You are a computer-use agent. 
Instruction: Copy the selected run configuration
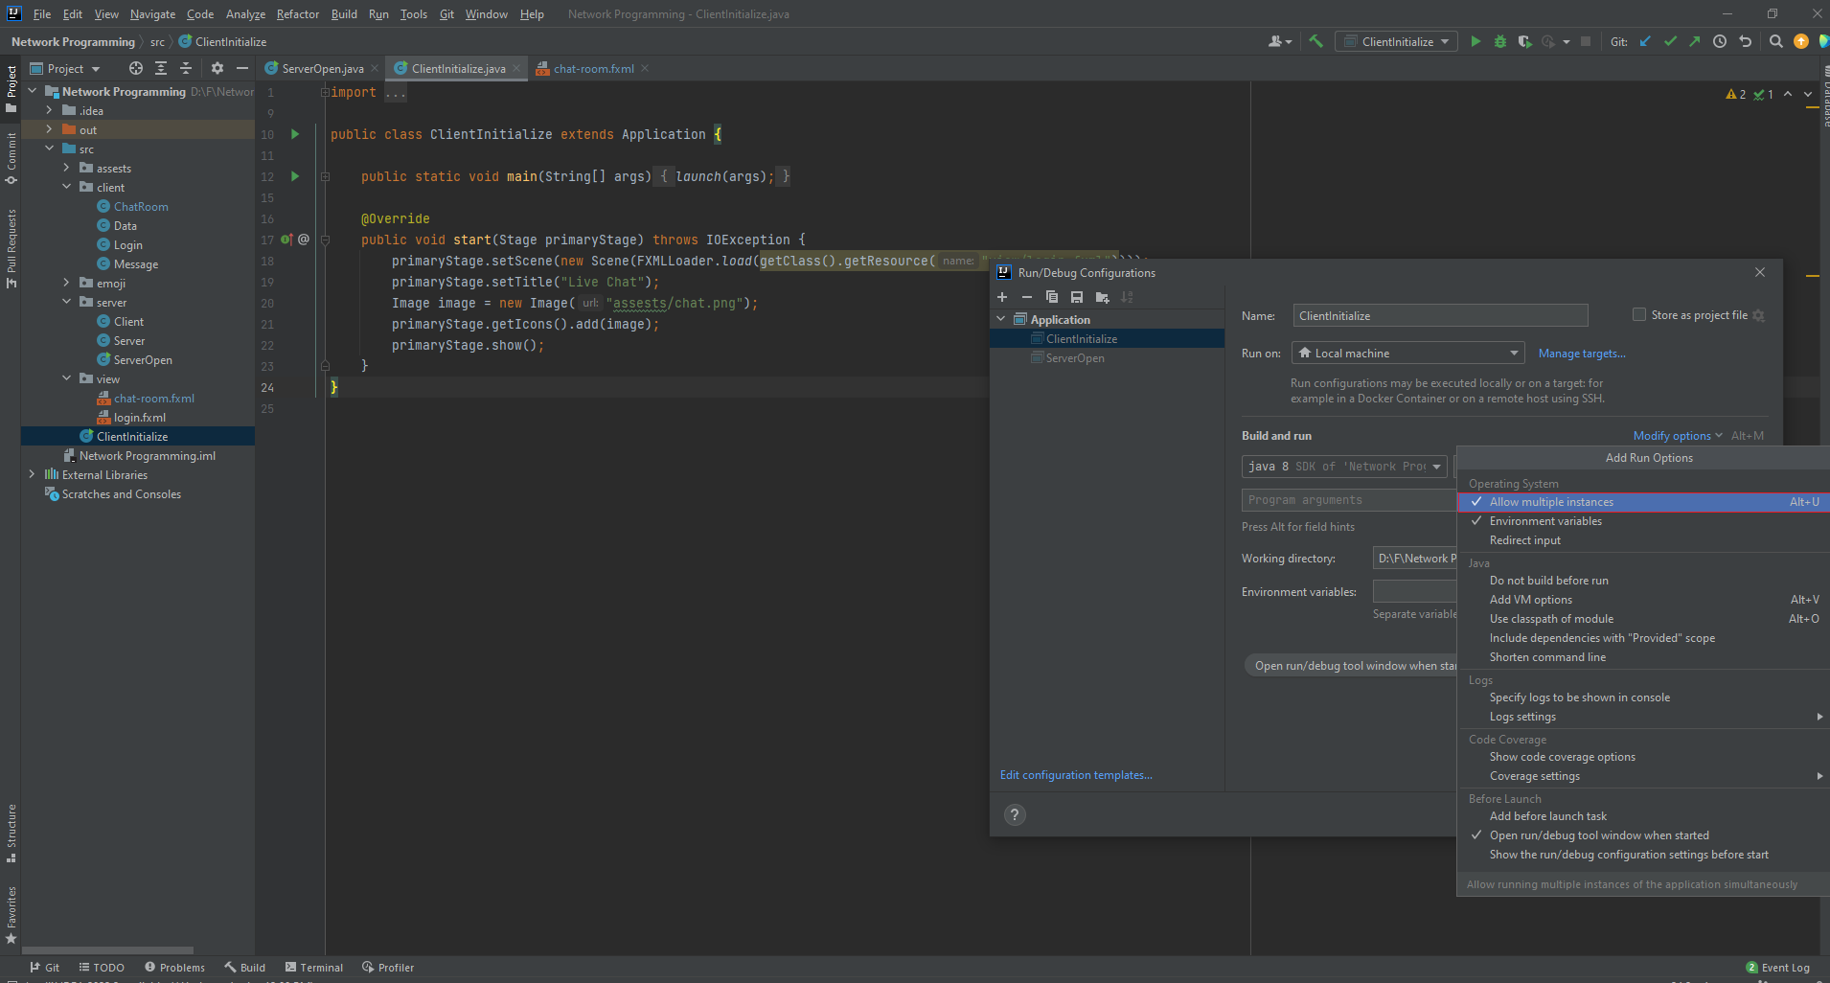pos(1052,297)
